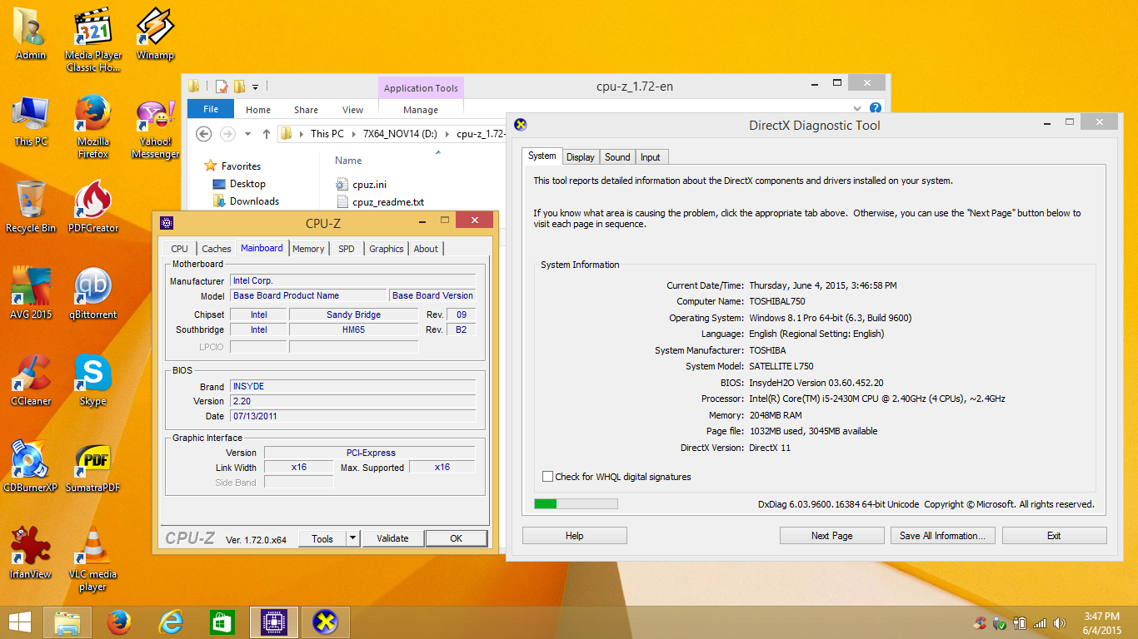Click Exit button in DirectX Diagnostic
Viewport: 1138px width, 639px height.
1054,536
